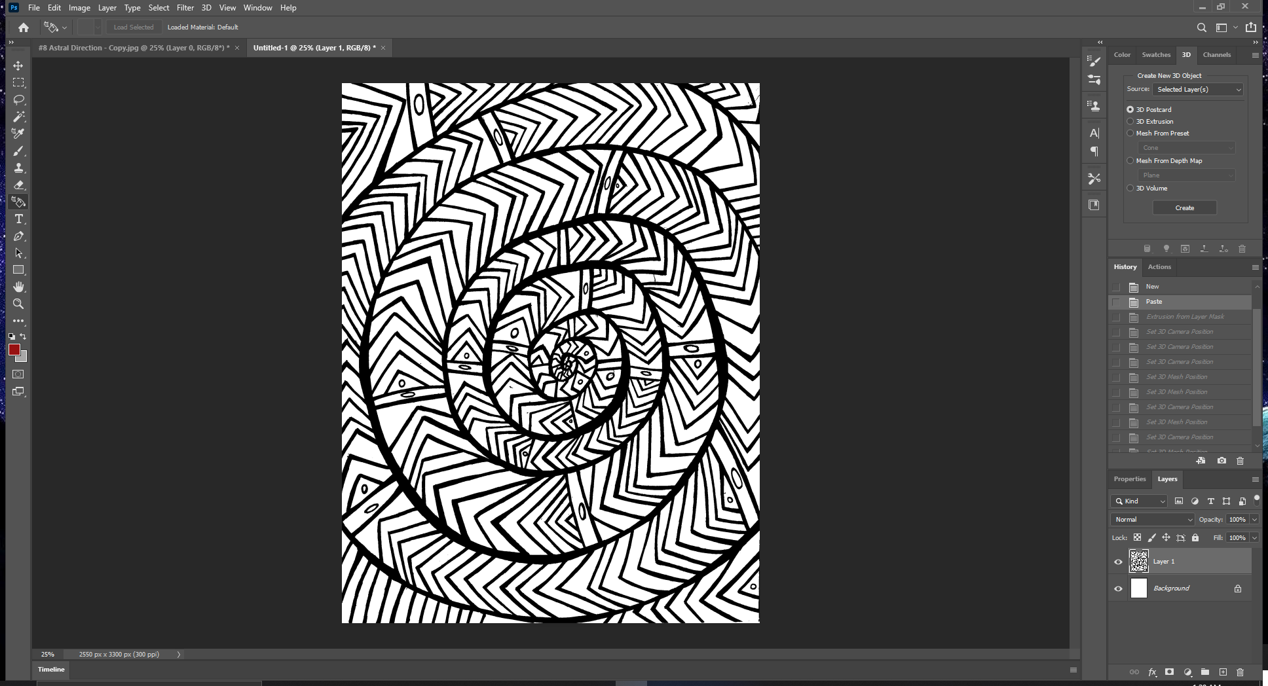Select the Paste history state
Image resolution: width=1268 pixels, height=686 pixels.
tap(1180, 302)
